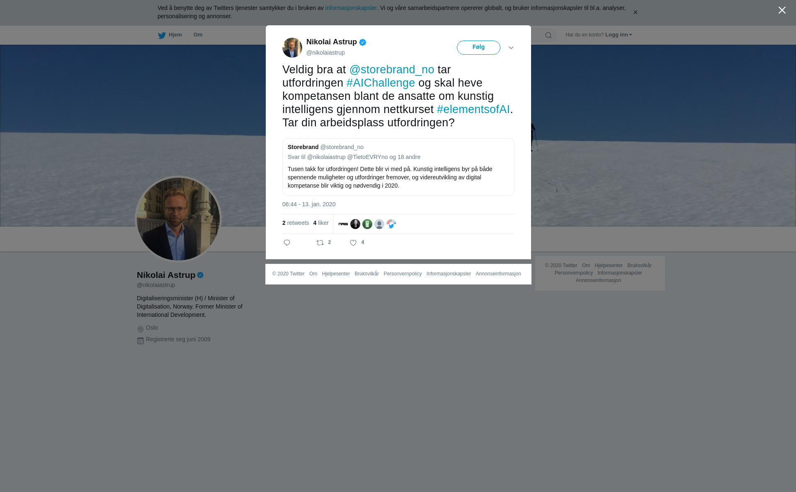
Task: Click the reply speech bubble icon
Action: click(287, 243)
